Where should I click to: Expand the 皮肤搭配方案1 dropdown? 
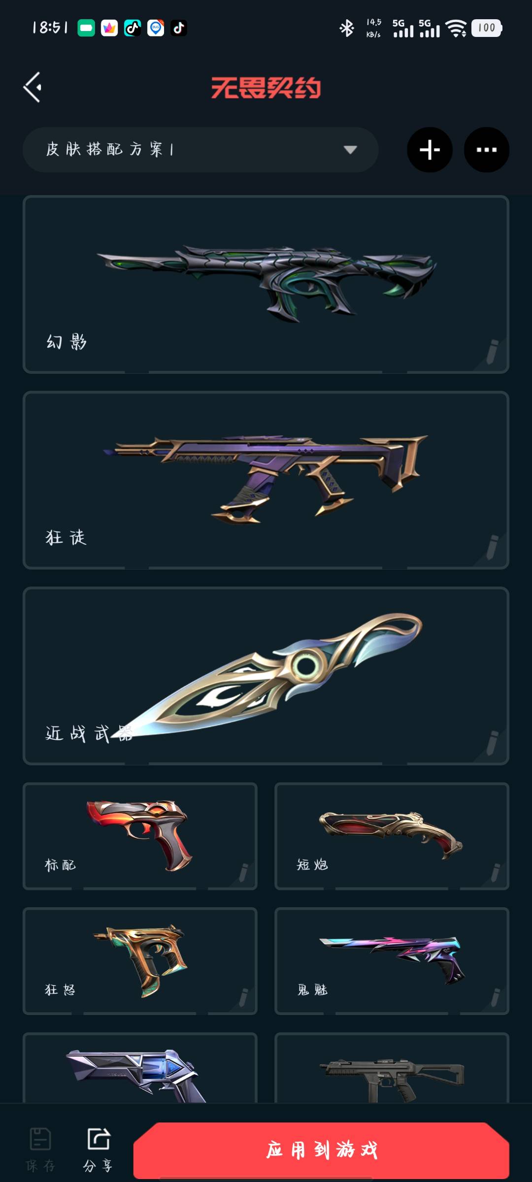point(200,150)
